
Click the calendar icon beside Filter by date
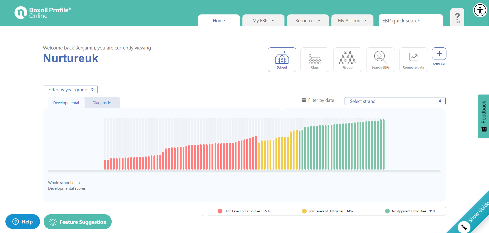point(304,100)
